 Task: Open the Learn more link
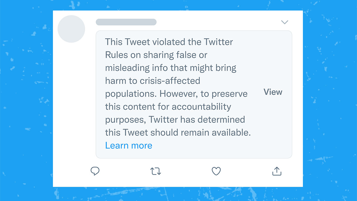(x=129, y=145)
